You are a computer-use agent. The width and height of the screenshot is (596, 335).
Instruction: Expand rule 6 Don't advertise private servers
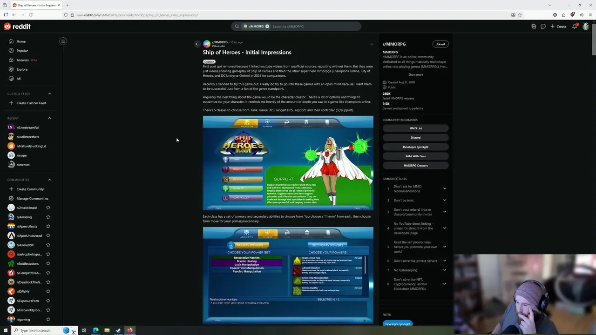tap(444, 261)
